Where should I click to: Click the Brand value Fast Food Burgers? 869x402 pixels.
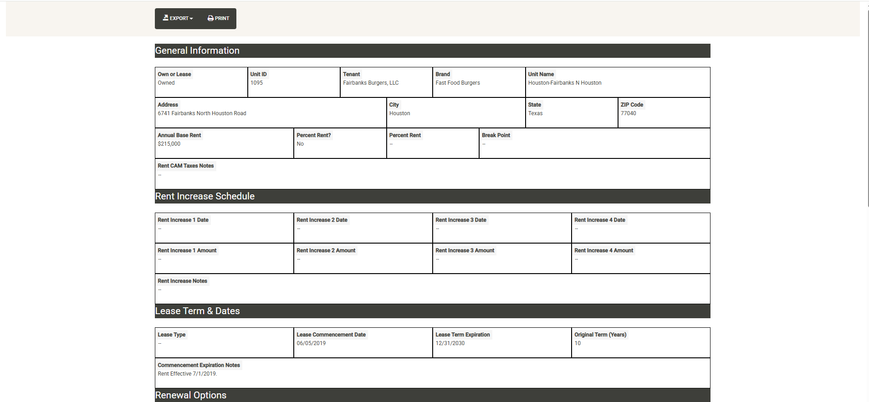point(457,83)
